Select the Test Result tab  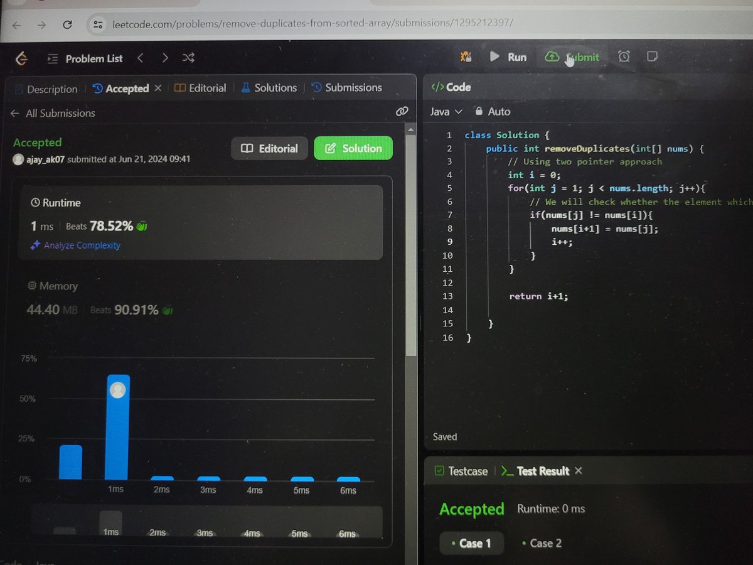pyautogui.click(x=535, y=471)
